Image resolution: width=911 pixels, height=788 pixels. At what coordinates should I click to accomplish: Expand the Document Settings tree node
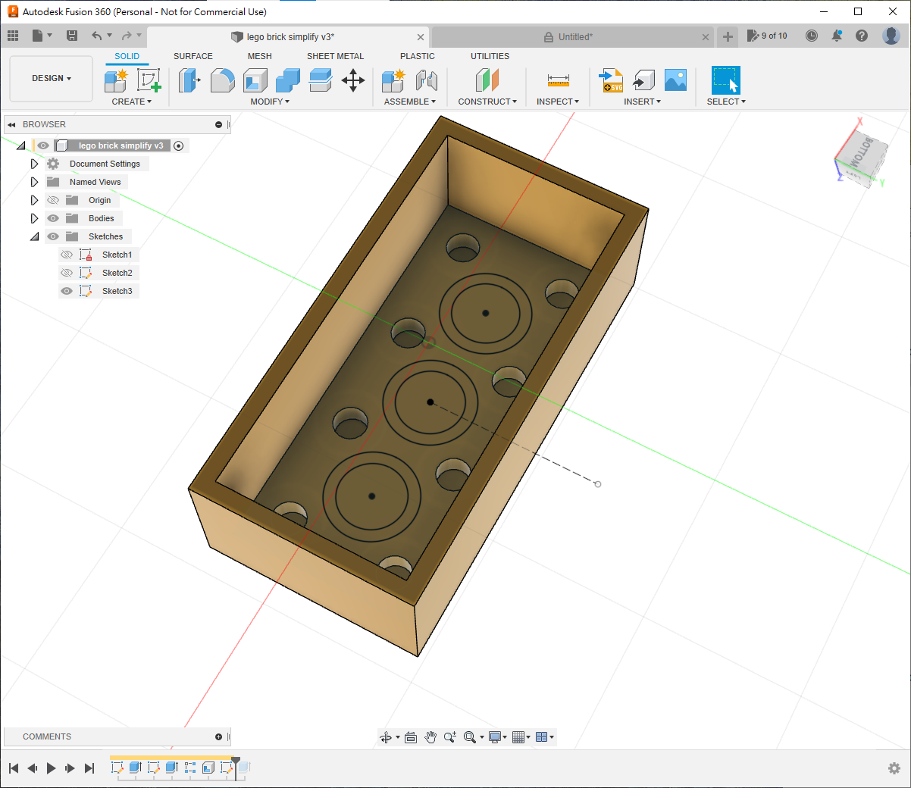(34, 164)
